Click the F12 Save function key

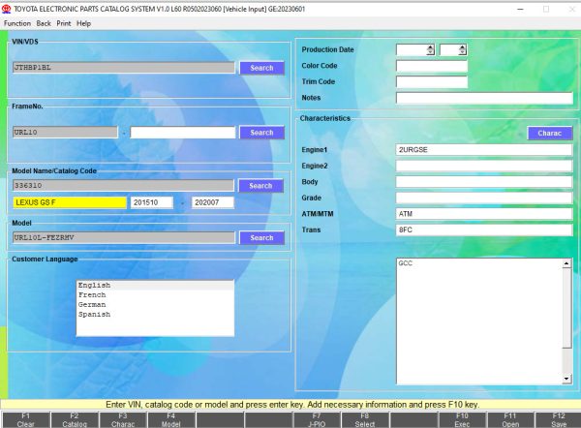559,420
